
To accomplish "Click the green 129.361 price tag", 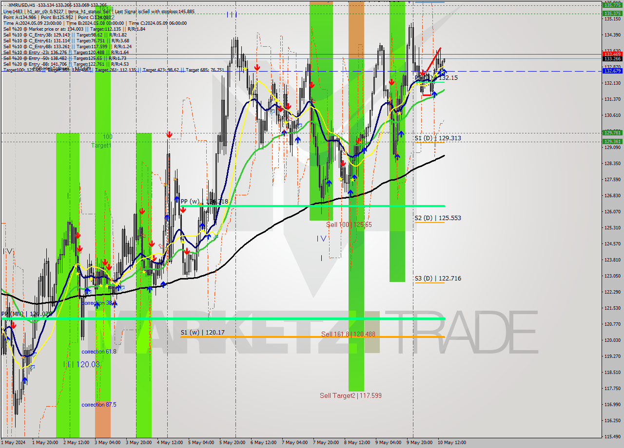I will (x=612, y=142).
